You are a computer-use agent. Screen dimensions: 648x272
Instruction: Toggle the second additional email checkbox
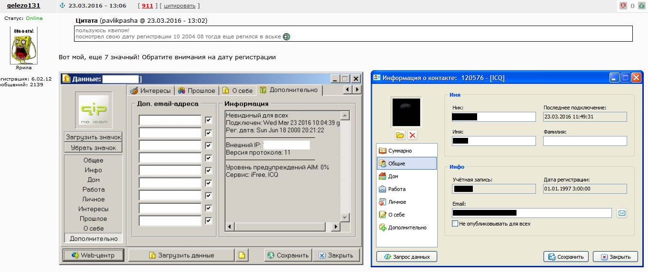[x=208, y=133]
